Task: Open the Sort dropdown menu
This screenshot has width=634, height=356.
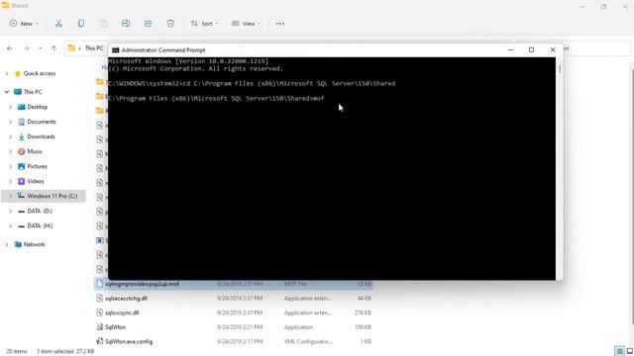Action: tap(204, 24)
